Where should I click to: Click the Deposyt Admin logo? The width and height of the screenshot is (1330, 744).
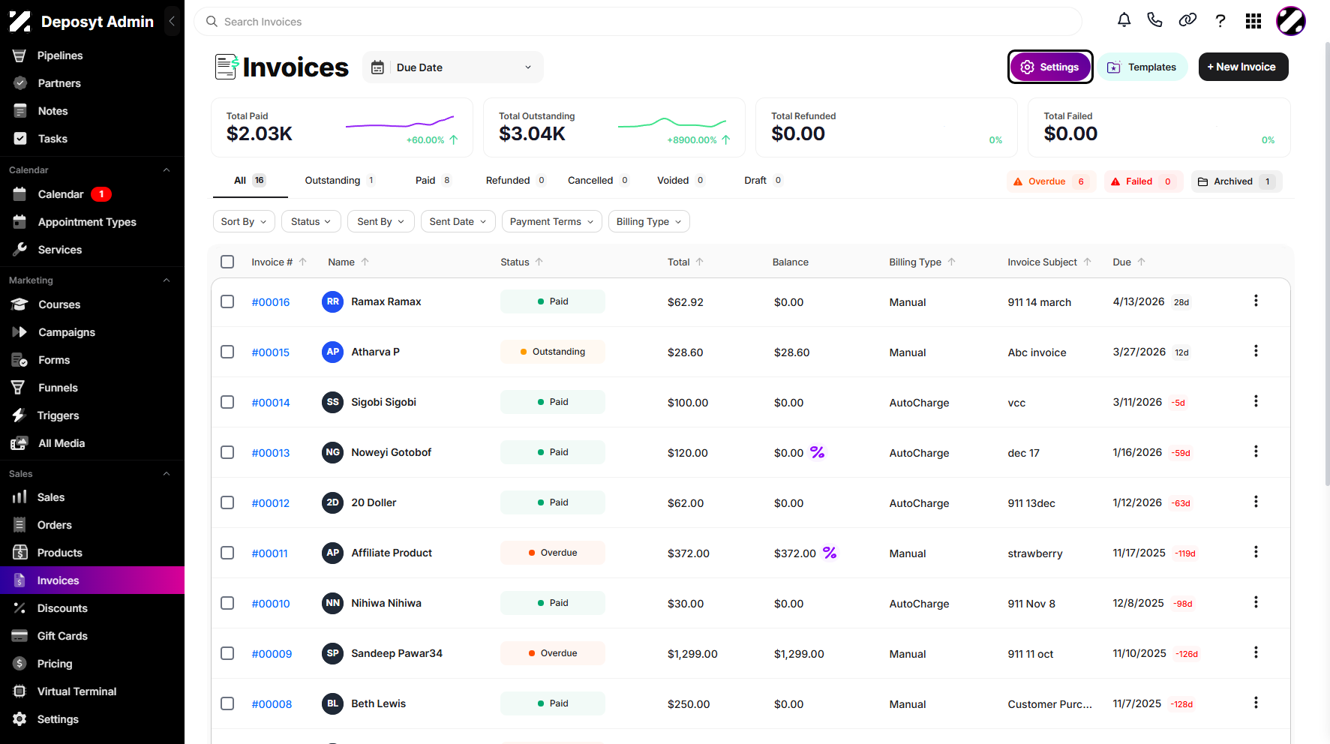[20, 21]
